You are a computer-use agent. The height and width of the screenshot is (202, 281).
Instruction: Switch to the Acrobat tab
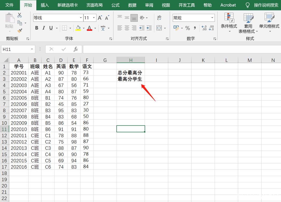click(228, 5)
